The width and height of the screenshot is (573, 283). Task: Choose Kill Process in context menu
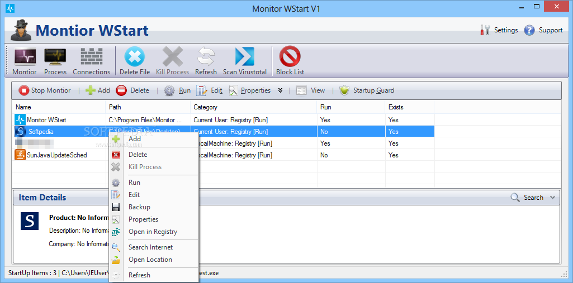coord(154,167)
